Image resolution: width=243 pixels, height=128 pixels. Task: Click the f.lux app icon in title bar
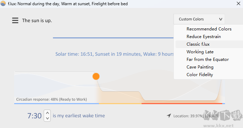pos(3,3)
